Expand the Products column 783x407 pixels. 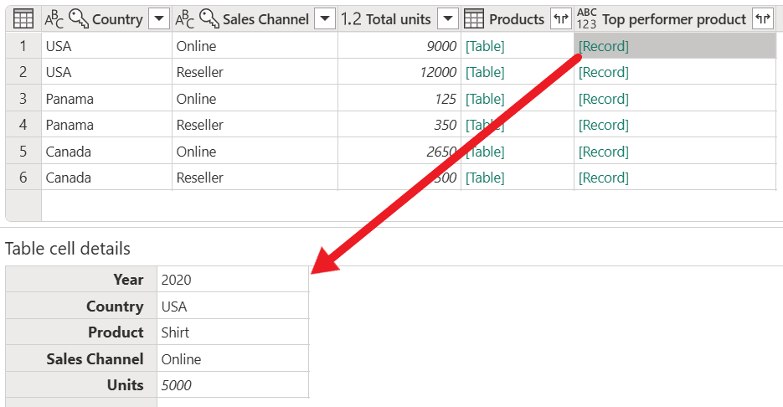(560, 18)
